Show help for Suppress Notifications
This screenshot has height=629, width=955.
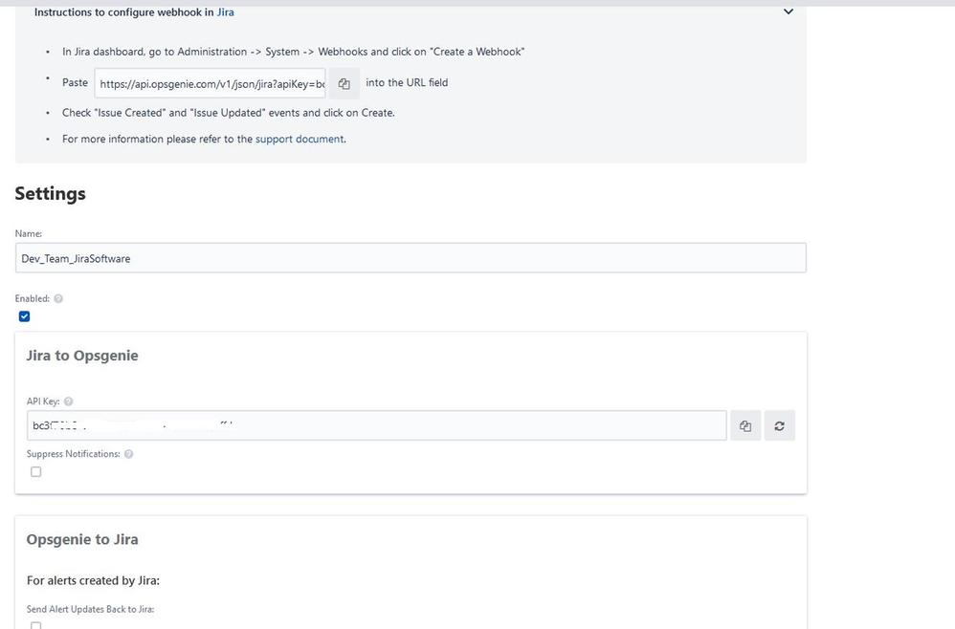[128, 454]
